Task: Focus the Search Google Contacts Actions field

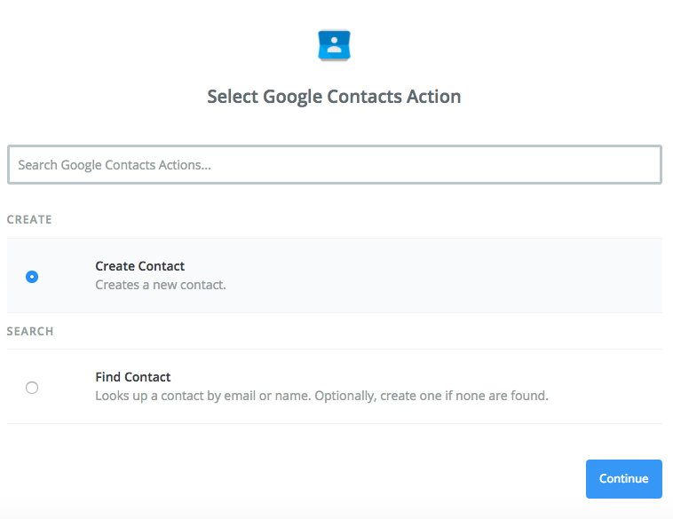Action: (x=334, y=165)
